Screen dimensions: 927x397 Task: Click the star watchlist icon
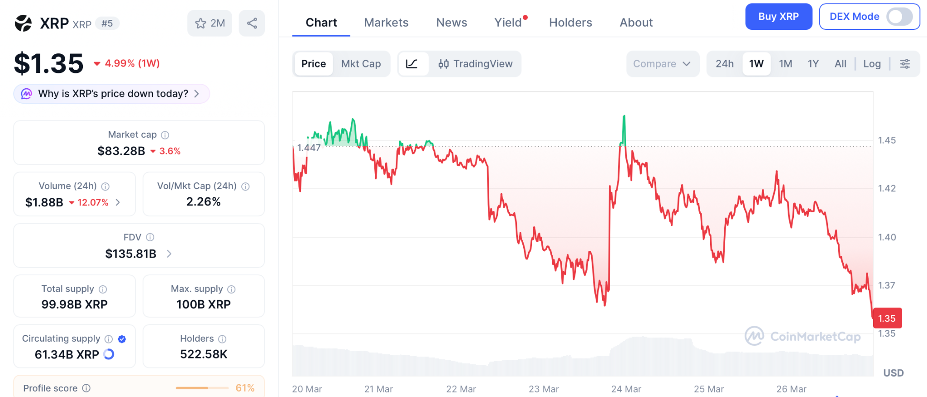[201, 23]
